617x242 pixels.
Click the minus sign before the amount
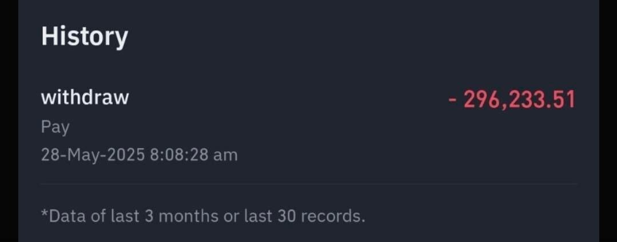pos(452,101)
